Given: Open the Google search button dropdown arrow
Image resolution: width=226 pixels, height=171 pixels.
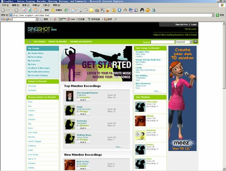Looking at the screenshot, I should click(x=51, y=19).
